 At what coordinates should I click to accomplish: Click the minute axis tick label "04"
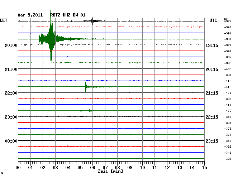click(x=68, y=167)
